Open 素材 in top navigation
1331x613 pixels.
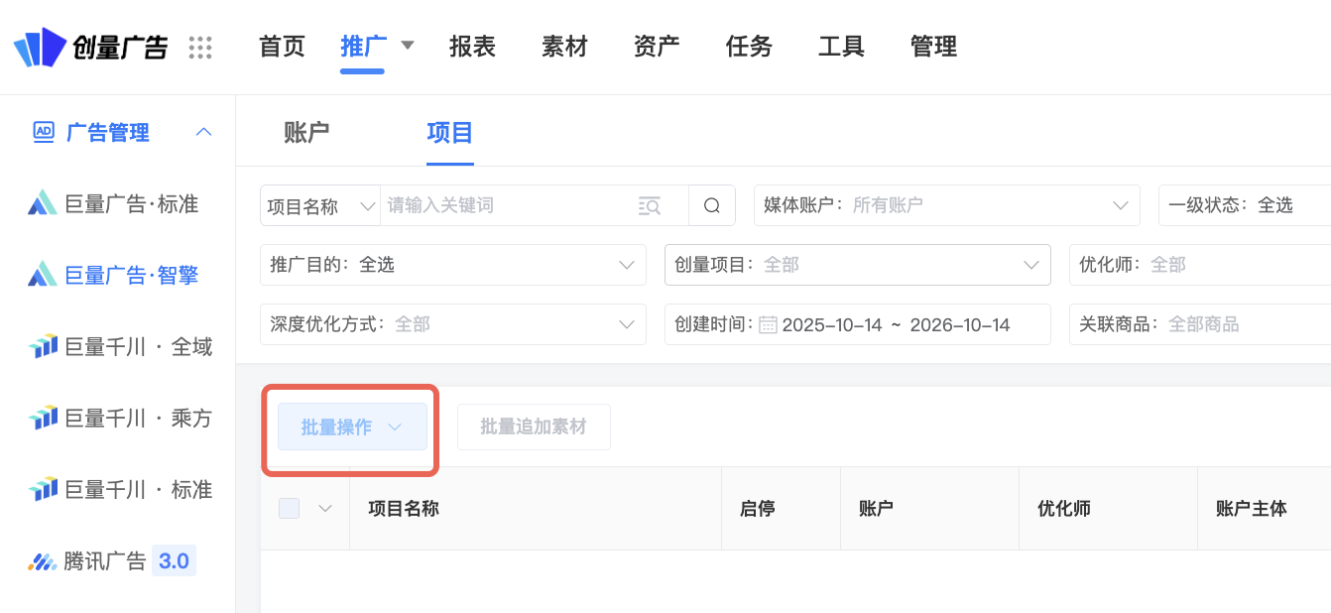pyautogui.click(x=564, y=46)
